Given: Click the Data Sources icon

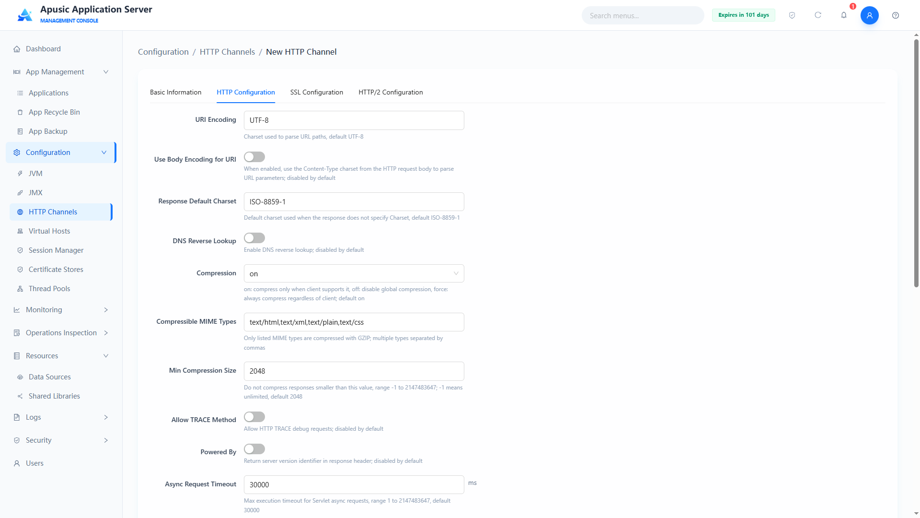Looking at the screenshot, I should pos(20,377).
